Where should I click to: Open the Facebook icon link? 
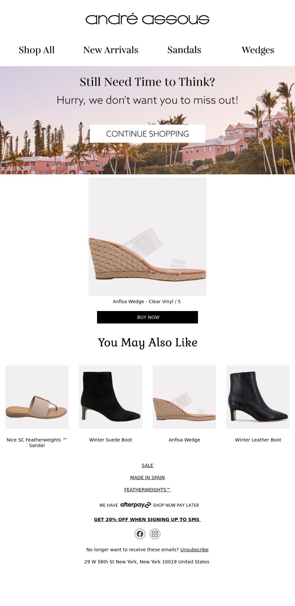(x=140, y=534)
